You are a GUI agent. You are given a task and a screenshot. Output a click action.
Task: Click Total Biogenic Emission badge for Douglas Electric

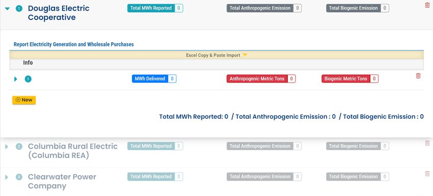[357, 8]
